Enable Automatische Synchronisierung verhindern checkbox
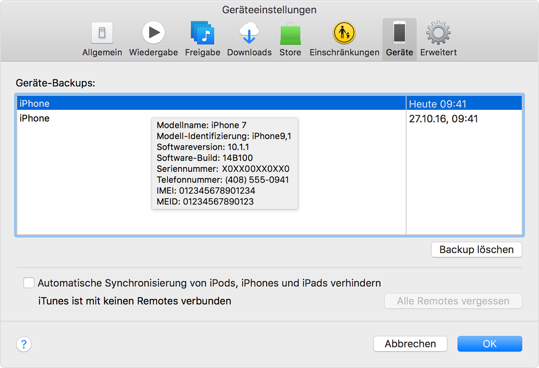 [x=29, y=283]
